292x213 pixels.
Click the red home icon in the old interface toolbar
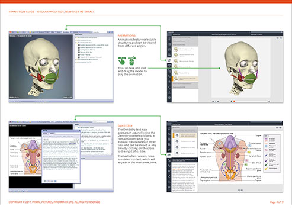[11, 32]
